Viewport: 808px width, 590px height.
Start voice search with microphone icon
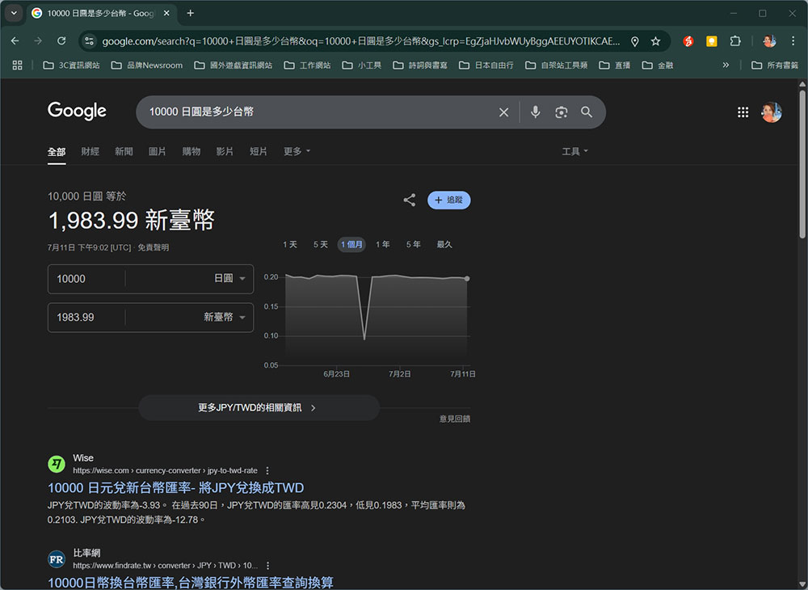536,112
